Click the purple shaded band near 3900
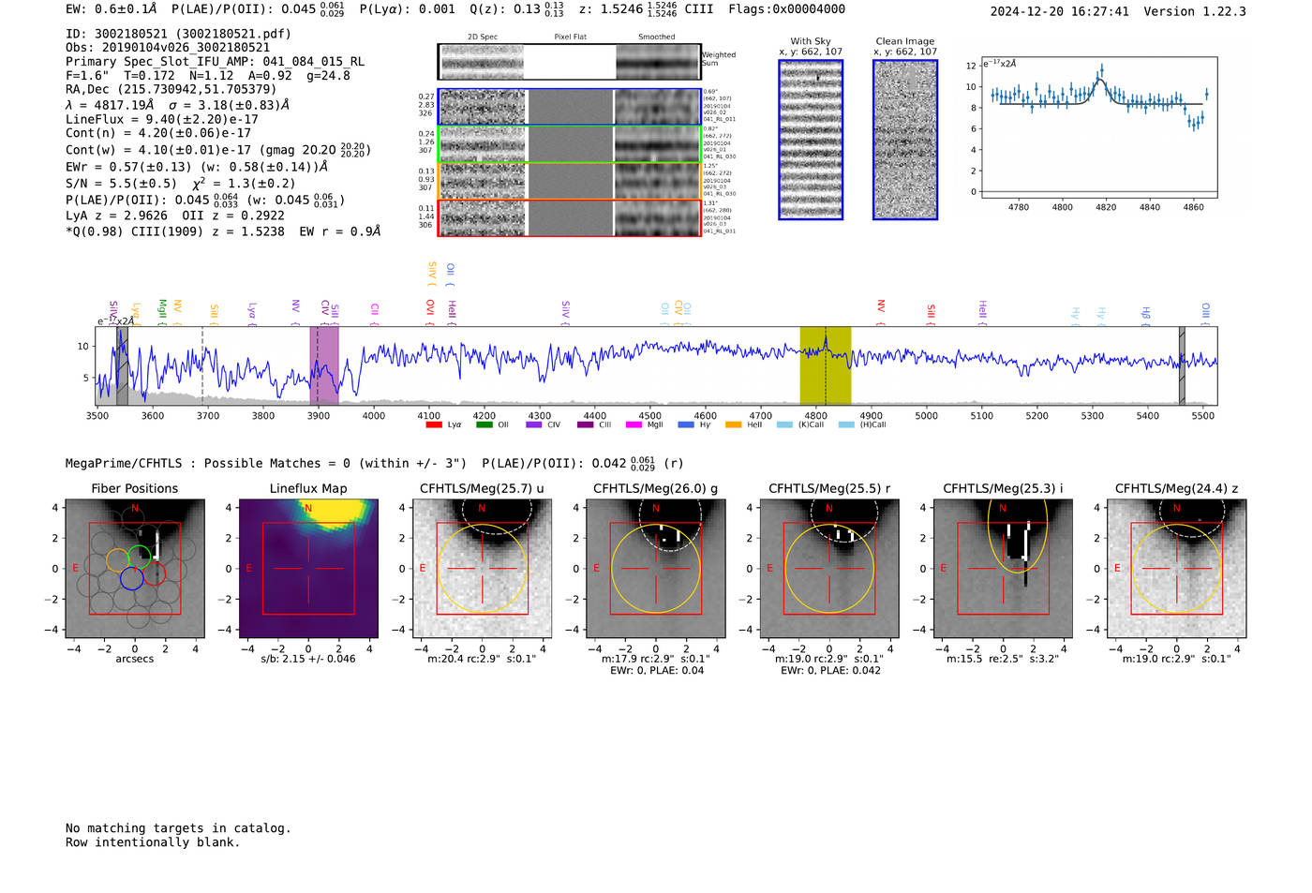Image resolution: width=1312 pixels, height=893 pixels. pos(324,365)
